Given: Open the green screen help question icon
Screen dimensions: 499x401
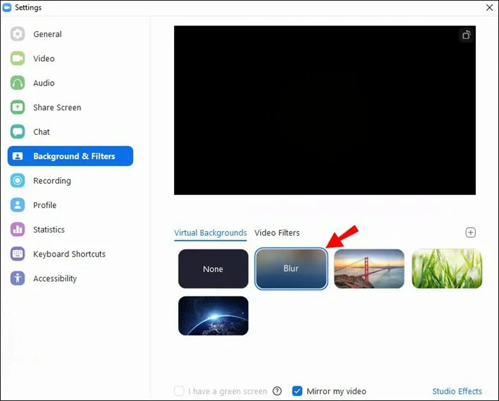Looking at the screenshot, I should tap(277, 391).
